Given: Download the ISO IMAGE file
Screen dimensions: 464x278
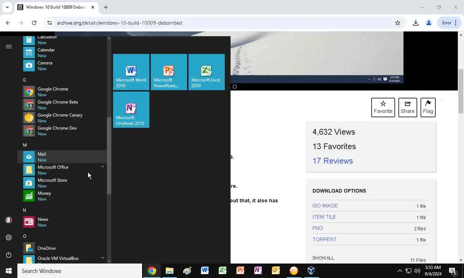Looking at the screenshot, I should [325, 206].
